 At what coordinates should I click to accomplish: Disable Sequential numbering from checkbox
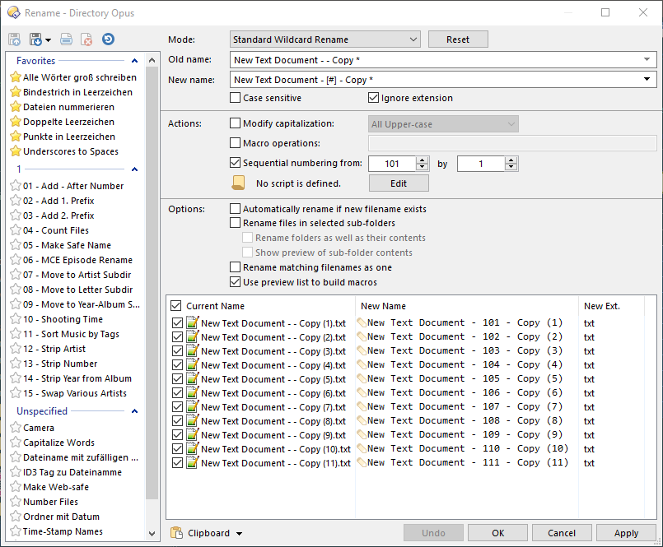[x=235, y=163]
